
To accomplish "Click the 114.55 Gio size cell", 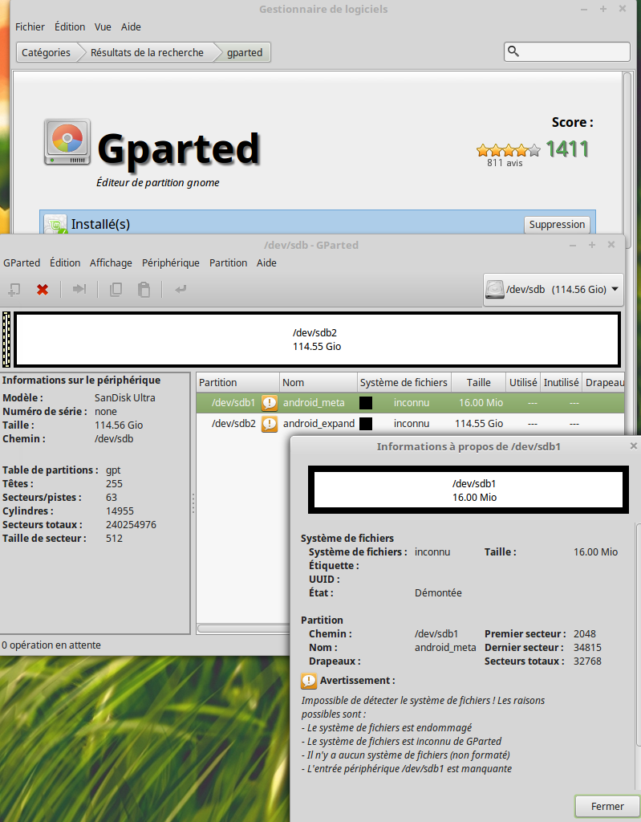I will 478,423.
